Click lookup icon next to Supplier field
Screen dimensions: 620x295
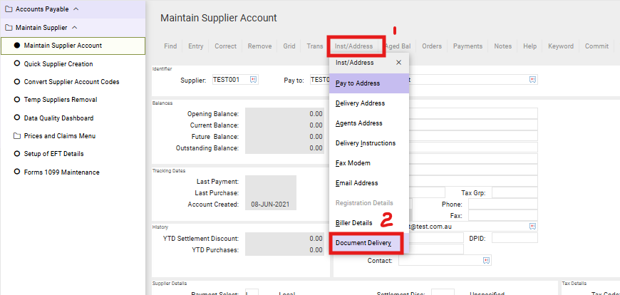254,80
